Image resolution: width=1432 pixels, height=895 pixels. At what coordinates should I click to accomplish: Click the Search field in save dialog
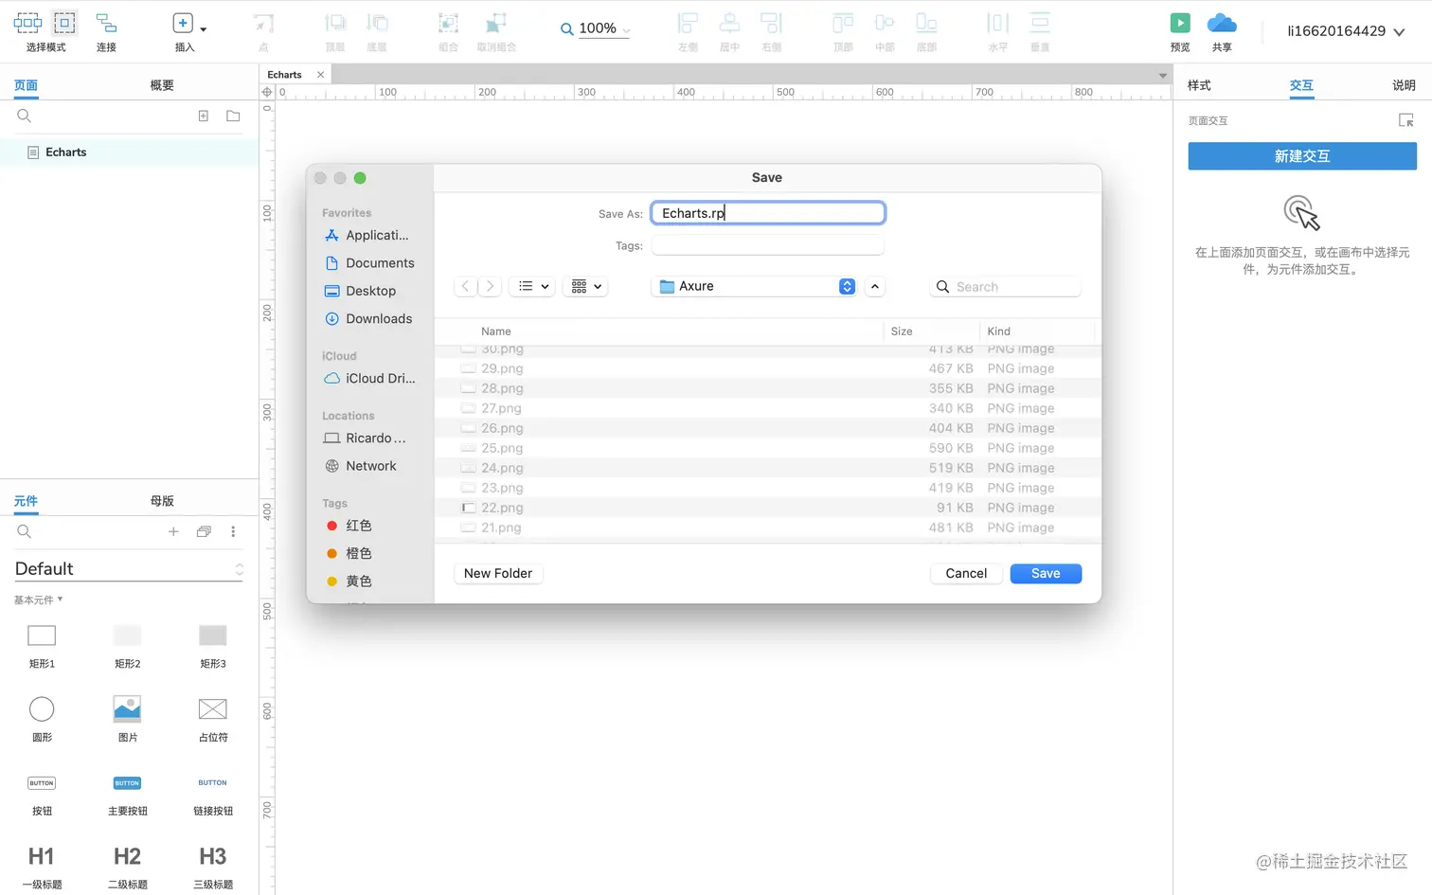coord(1006,287)
